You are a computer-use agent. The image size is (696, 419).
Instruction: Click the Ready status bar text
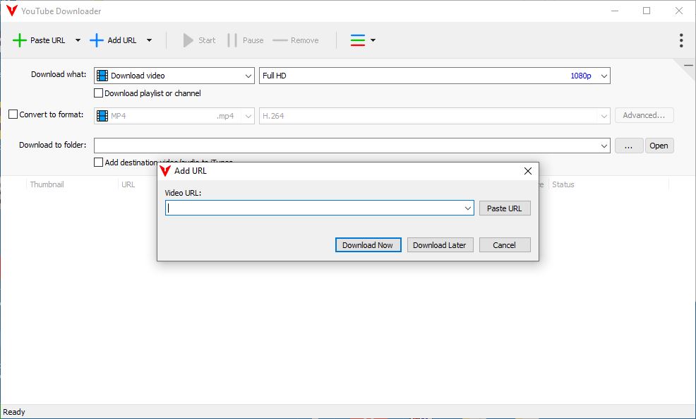(x=13, y=412)
